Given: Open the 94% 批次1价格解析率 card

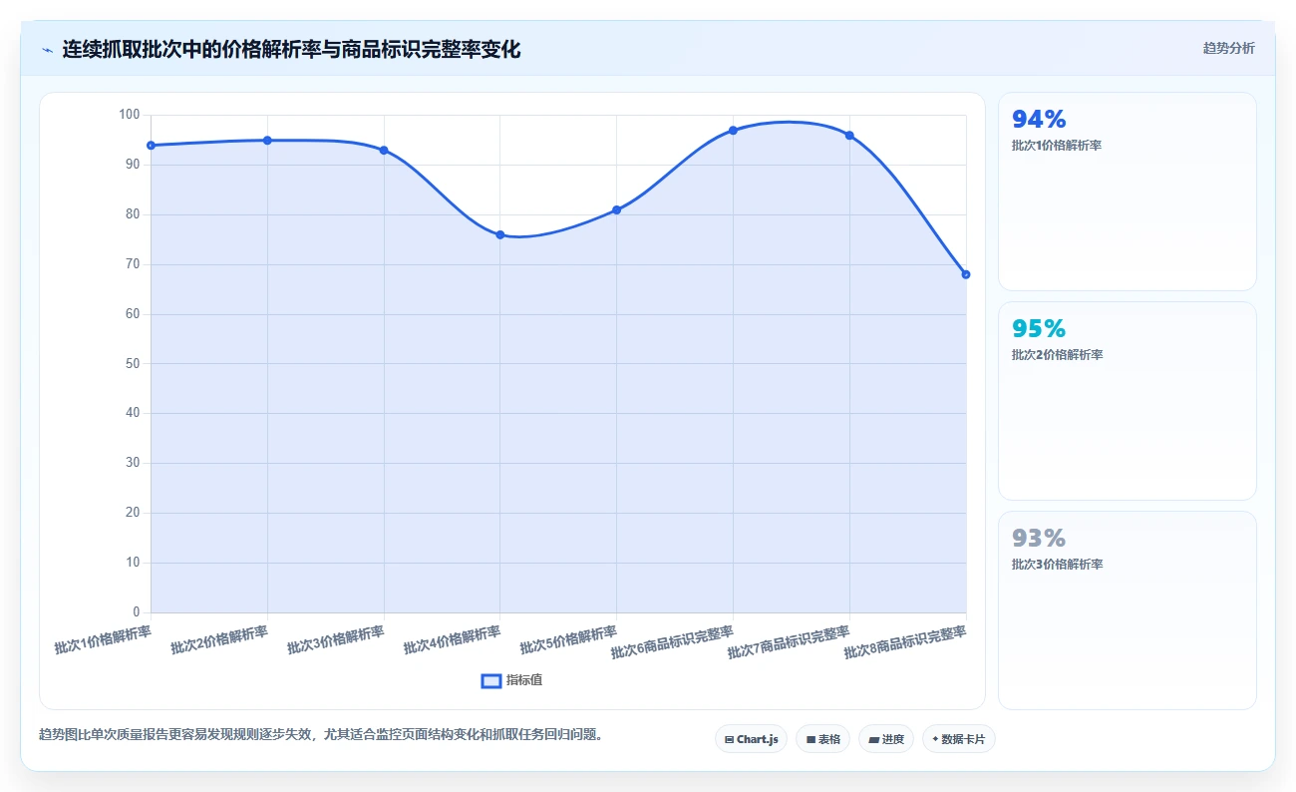Looking at the screenshot, I should [x=1128, y=192].
